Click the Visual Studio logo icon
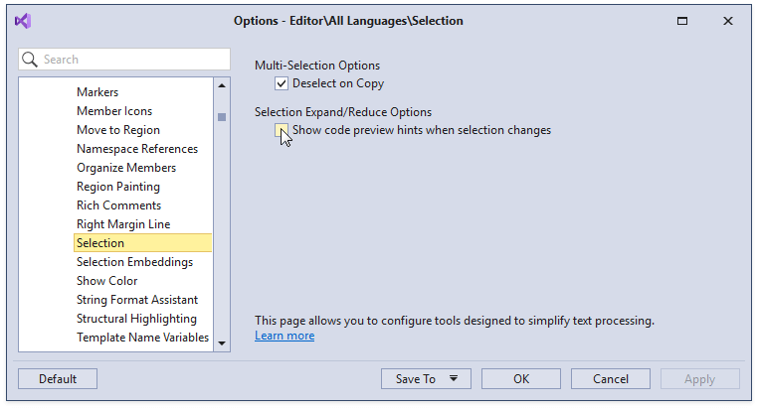758x409 pixels. point(23,20)
